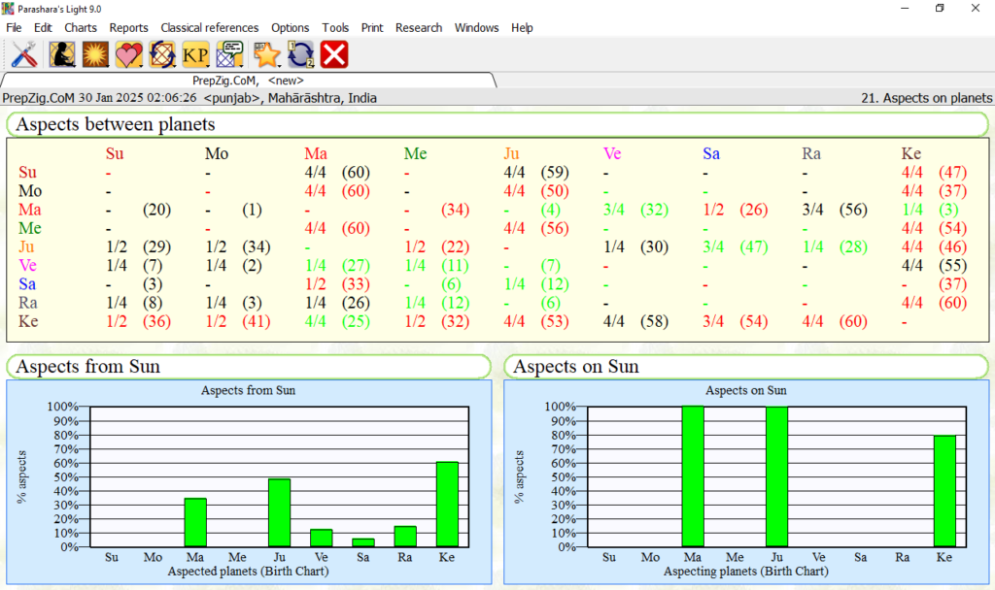
Task: Open the wrench and screwdriver tools icon
Action: pos(24,54)
